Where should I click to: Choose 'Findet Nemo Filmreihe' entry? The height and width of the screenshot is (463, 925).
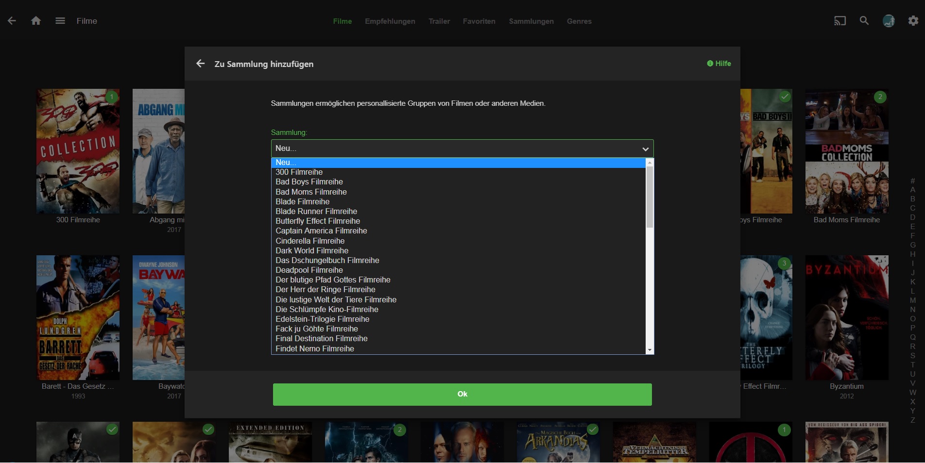(x=458, y=349)
